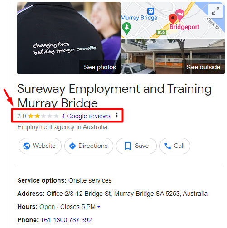Screen dimensions: 227x228
Task: Dial the +61 1300 787 392 link
Action: 66,220
